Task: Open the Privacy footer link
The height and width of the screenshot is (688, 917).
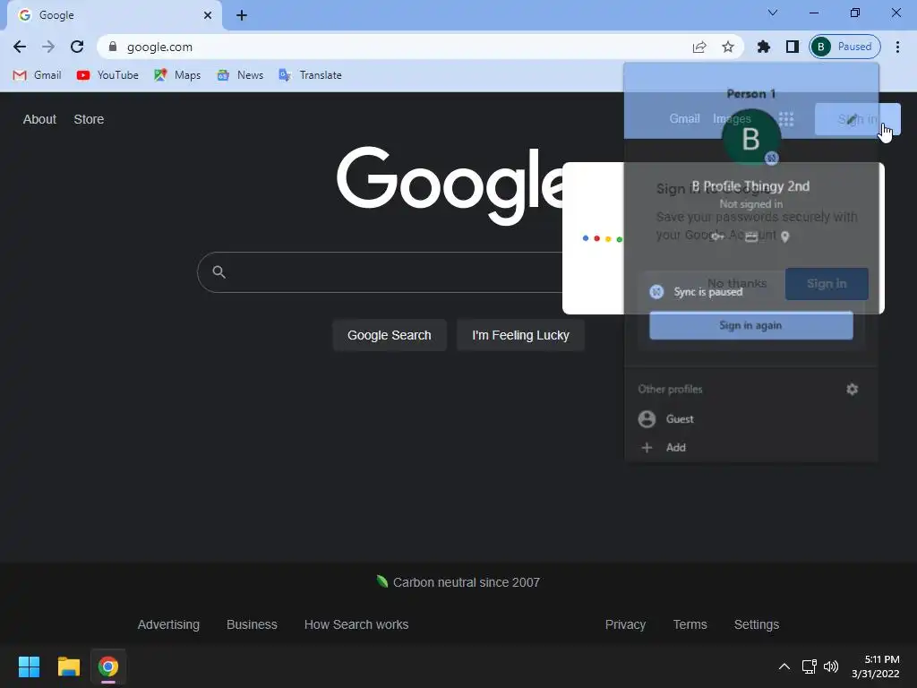Action: pos(625,624)
